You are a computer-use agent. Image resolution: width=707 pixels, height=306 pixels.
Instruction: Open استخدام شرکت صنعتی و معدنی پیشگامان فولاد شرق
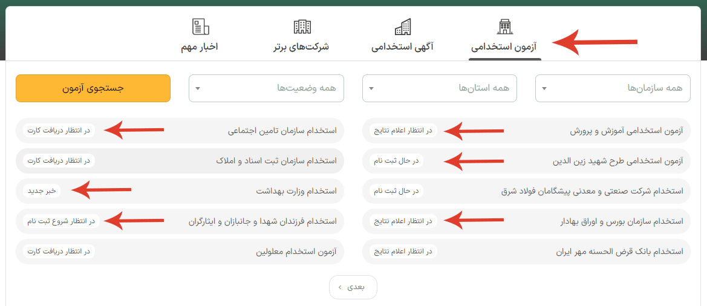592,191
